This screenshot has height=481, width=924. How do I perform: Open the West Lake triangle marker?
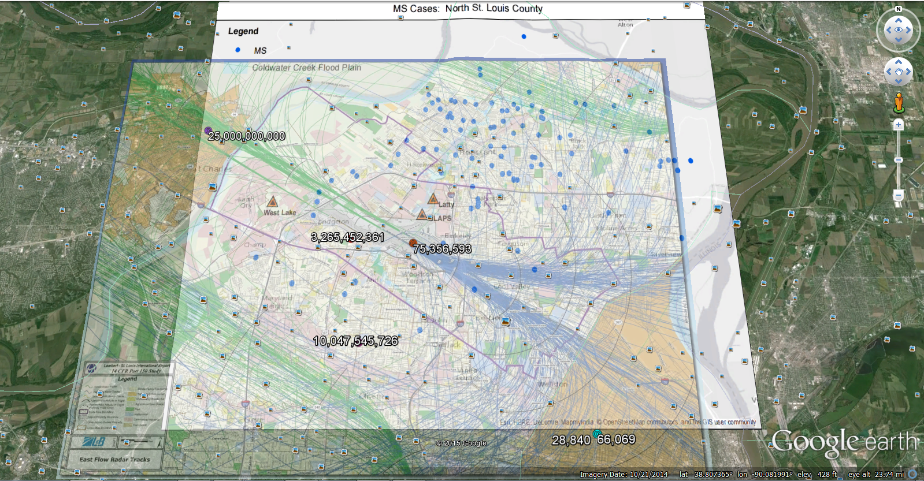click(272, 202)
